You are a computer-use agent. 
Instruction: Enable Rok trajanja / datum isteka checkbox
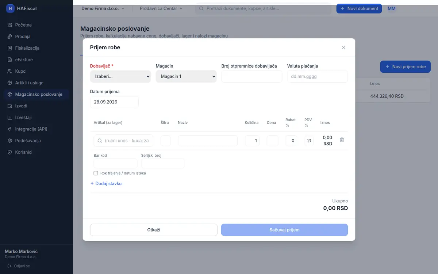tap(96, 173)
